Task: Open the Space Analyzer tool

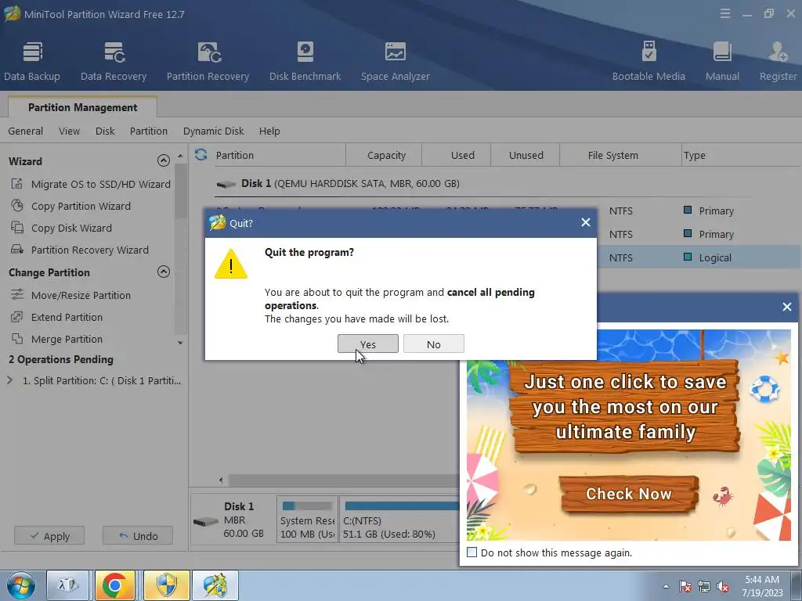Action: coord(395,61)
